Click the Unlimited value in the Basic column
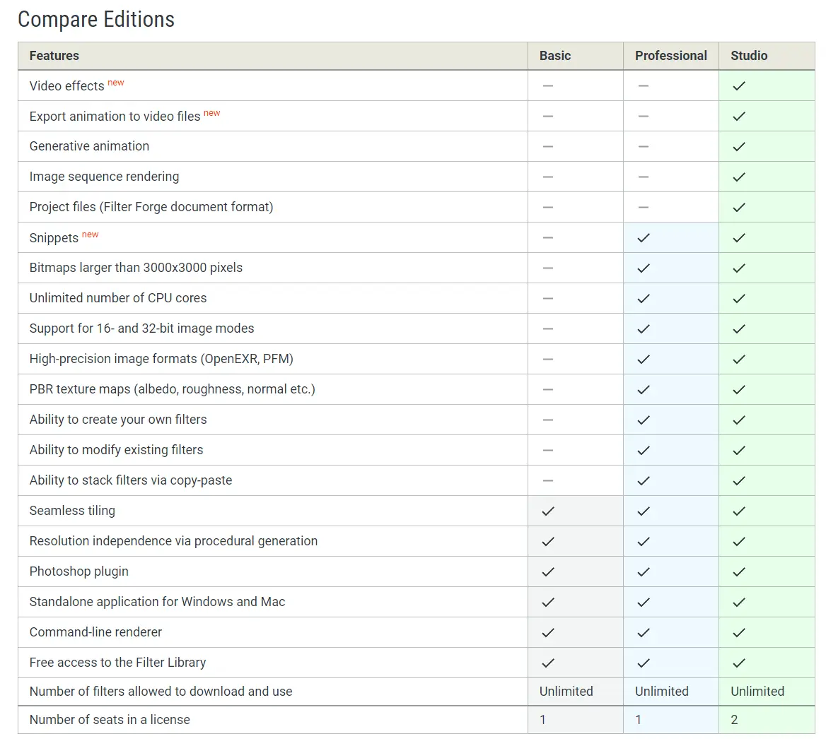 coord(565,692)
